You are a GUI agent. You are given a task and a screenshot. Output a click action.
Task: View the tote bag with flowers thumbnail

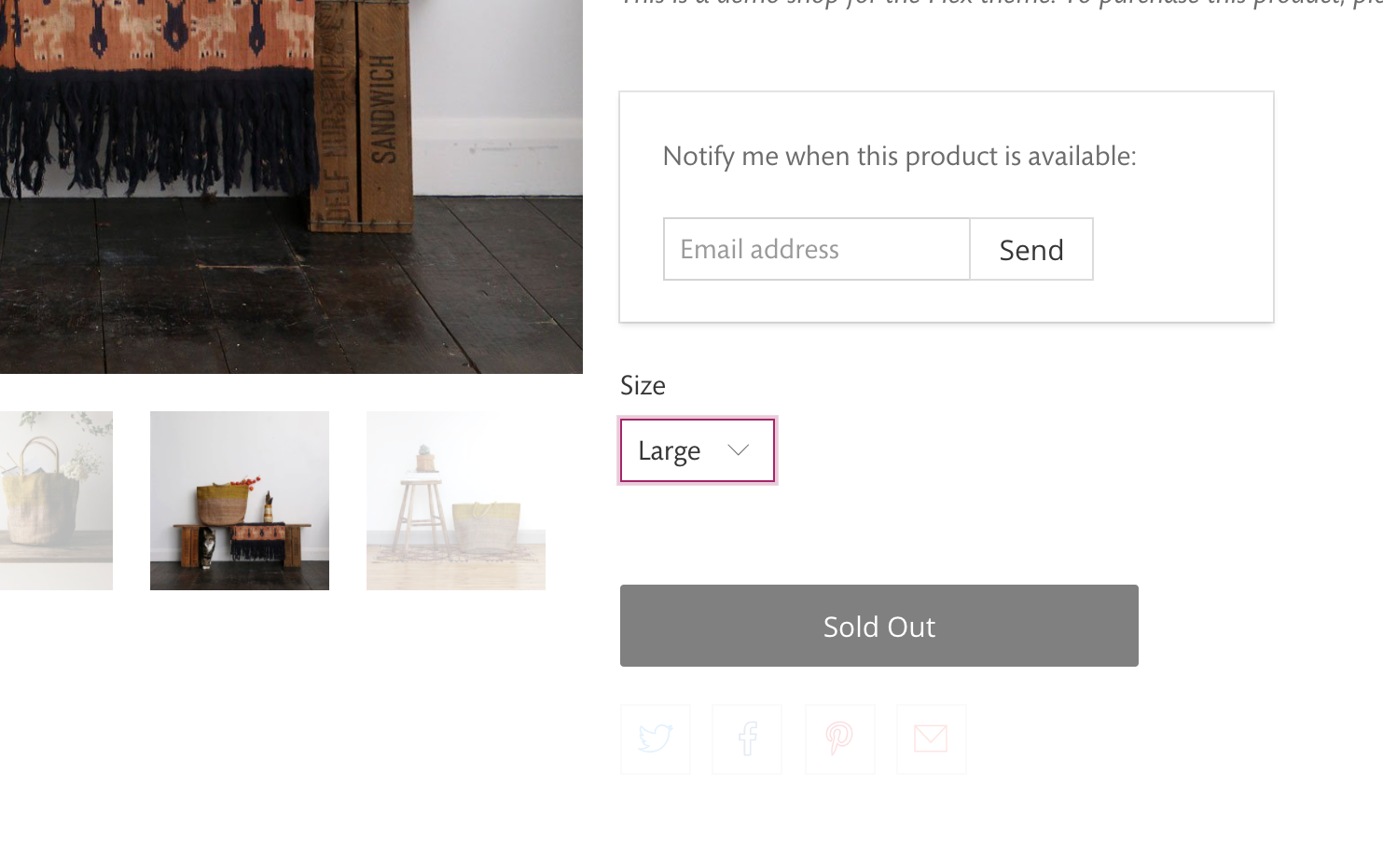56,501
